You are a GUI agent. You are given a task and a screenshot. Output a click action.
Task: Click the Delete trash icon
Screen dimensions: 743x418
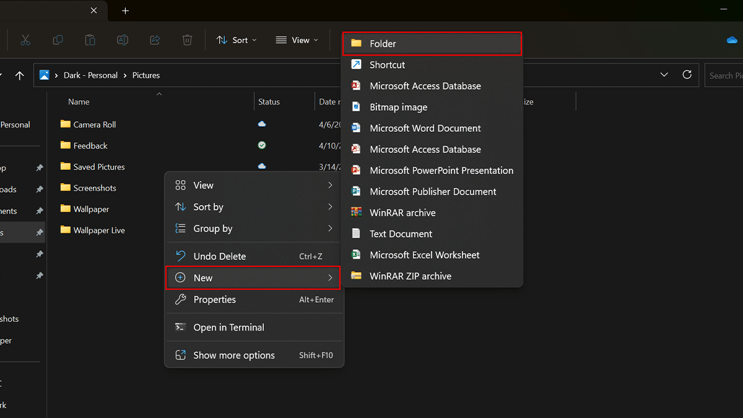[186, 40]
